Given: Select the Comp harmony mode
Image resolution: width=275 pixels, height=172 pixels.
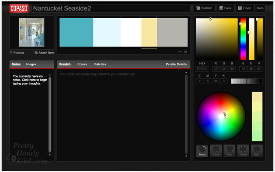Looking at the screenshot, I should (216, 151).
